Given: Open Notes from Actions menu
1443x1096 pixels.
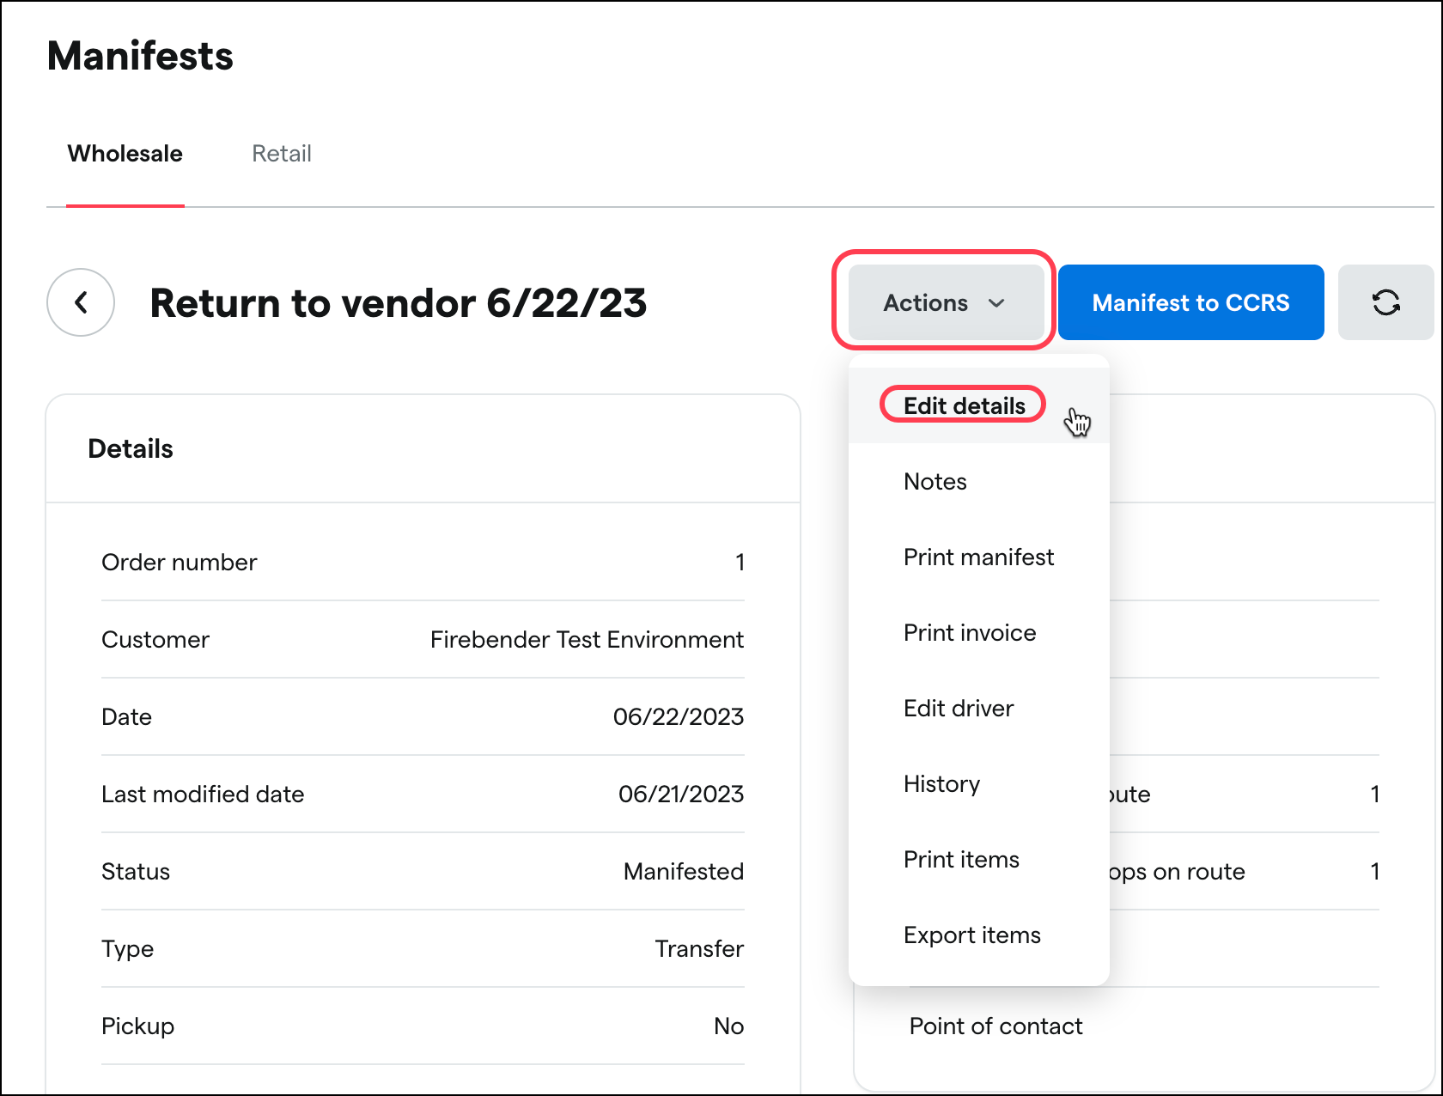Looking at the screenshot, I should click(935, 482).
